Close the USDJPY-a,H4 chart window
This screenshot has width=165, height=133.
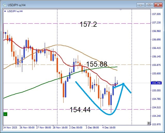[158, 5]
